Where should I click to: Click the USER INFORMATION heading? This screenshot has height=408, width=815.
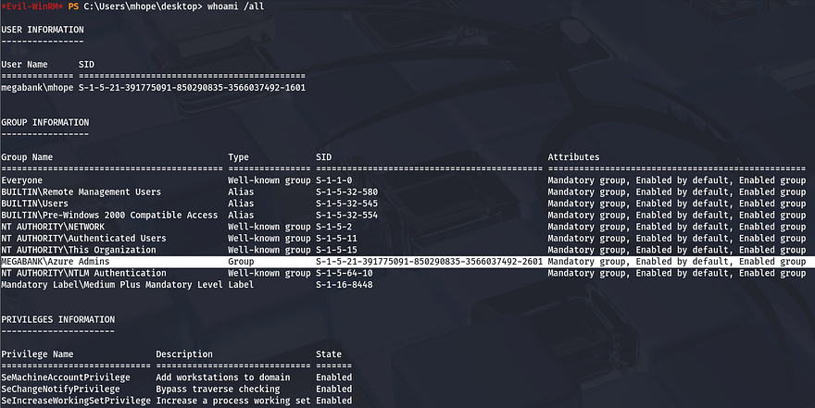tap(44, 30)
